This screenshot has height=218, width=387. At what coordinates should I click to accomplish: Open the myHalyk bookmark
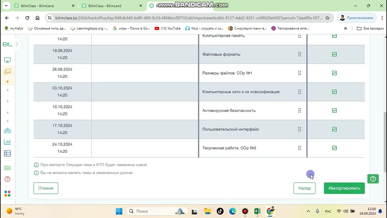tap(14, 28)
